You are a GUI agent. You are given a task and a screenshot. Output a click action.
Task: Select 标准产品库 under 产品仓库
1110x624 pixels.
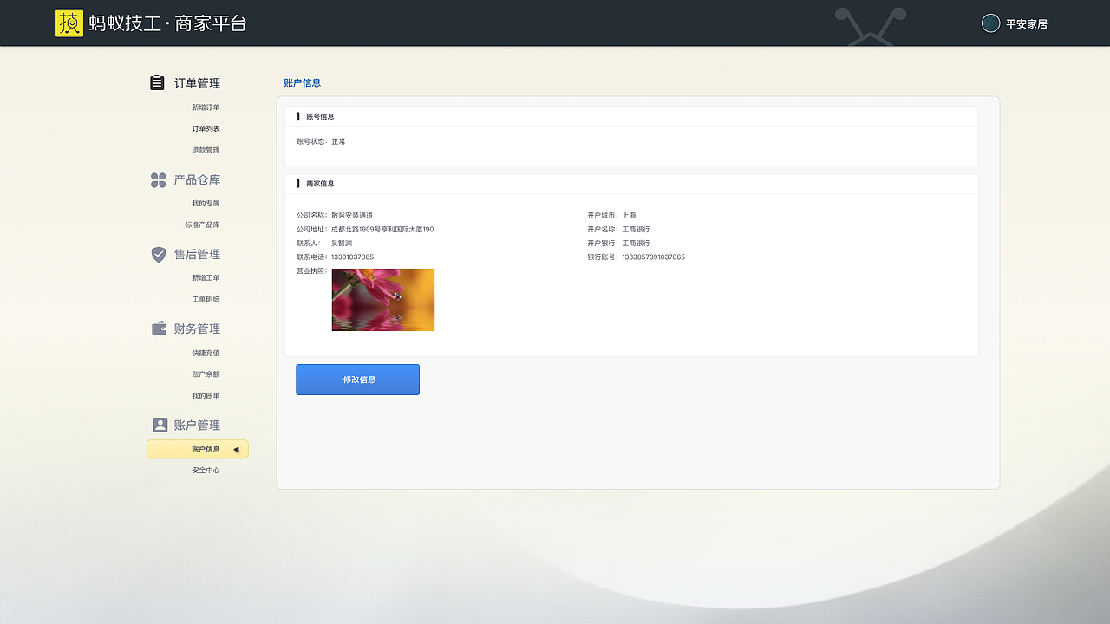click(203, 224)
